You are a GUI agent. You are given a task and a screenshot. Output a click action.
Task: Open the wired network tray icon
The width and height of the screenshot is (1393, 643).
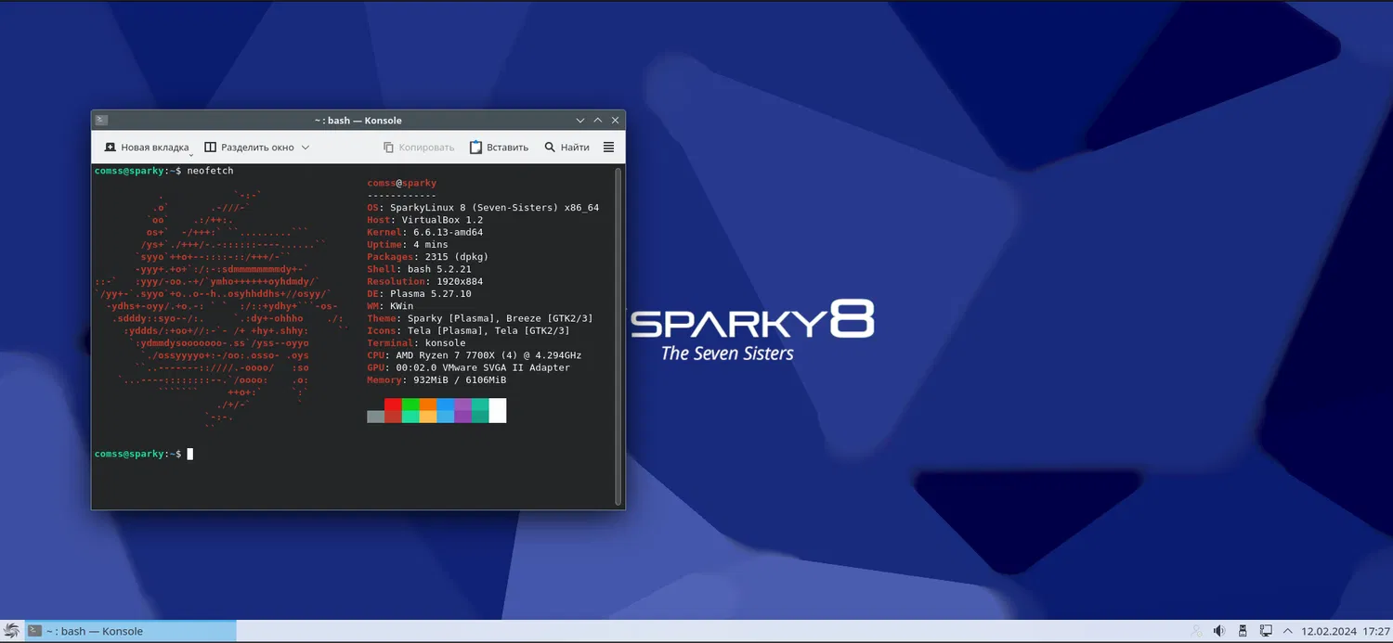point(1266,631)
